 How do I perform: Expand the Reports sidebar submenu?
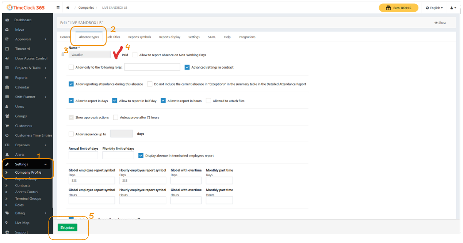pos(45,78)
